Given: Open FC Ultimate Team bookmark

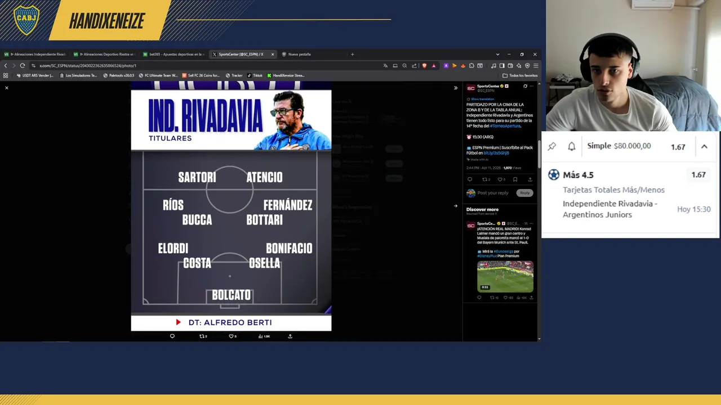Looking at the screenshot, I should (x=158, y=75).
